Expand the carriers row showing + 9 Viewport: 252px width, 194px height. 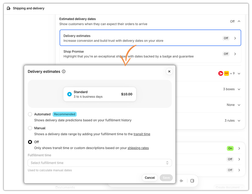click(x=239, y=74)
